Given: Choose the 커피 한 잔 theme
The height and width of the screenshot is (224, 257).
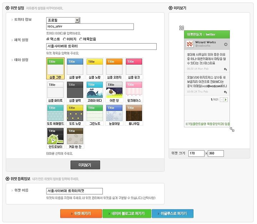Looking at the screenshot, I should [75, 138].
